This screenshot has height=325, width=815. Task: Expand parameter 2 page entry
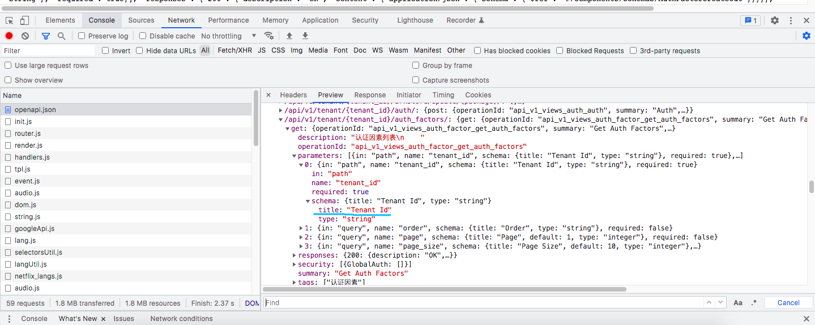pos(301,237)
